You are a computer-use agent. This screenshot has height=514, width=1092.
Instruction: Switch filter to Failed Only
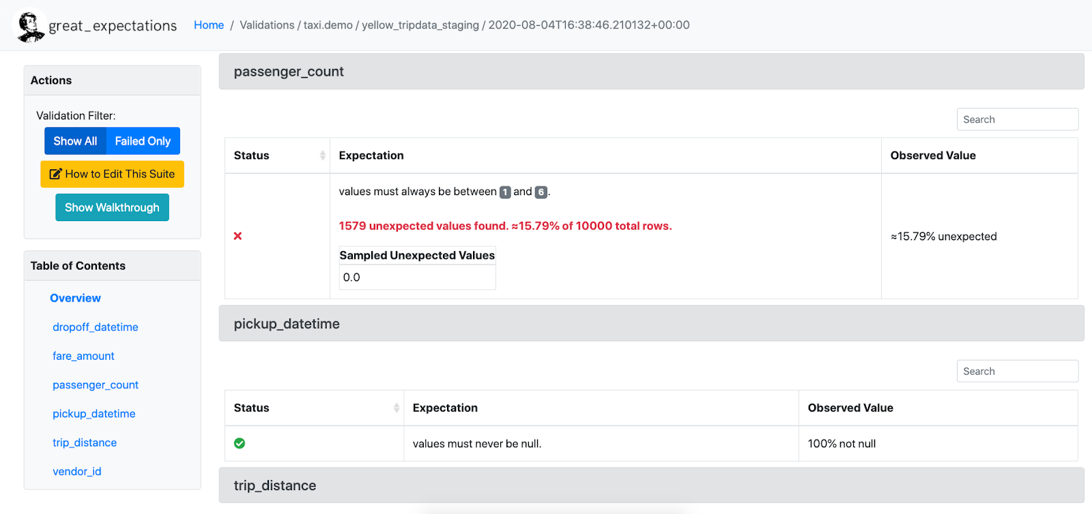(143, 141)
